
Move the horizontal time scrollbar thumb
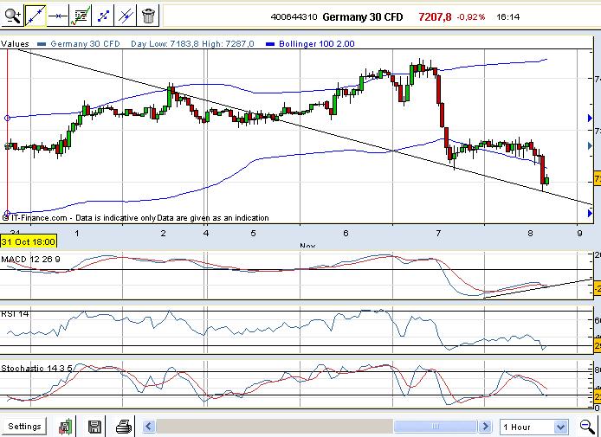pyautogui.click(x=435, y=426)
